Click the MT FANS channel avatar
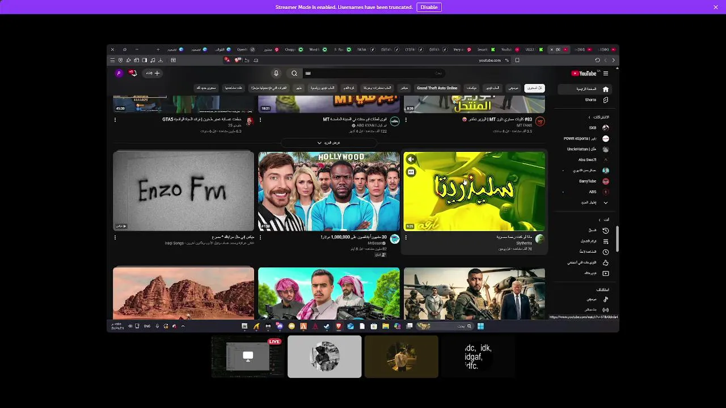 [540, 121]
